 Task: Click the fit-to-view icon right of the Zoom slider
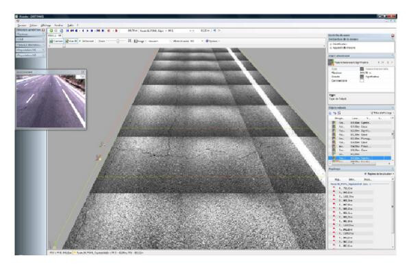[x=129, y=41]
